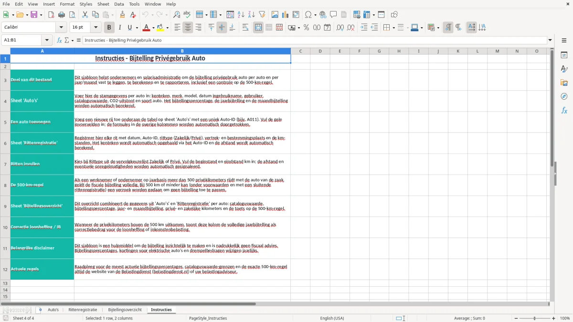Viewport: 573px width, 322px height.
Task: Toggle Align Left
Action: pyautogui.click(x=177, y=28)
